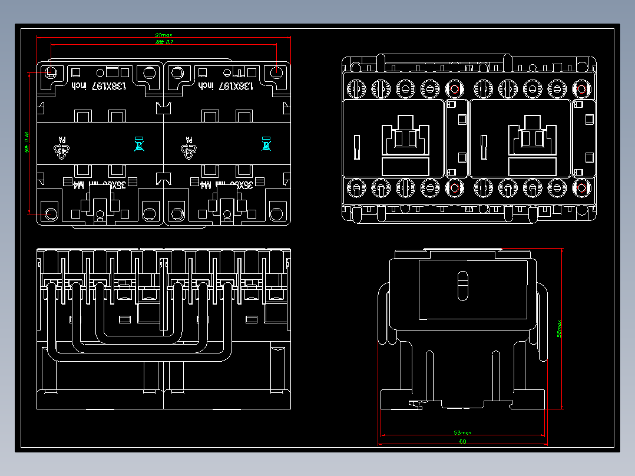Screen dimensions: 635x476
Task: Select the vertical "55max" height dimension text
Action: pyautogui.click(x=559, y=329)
